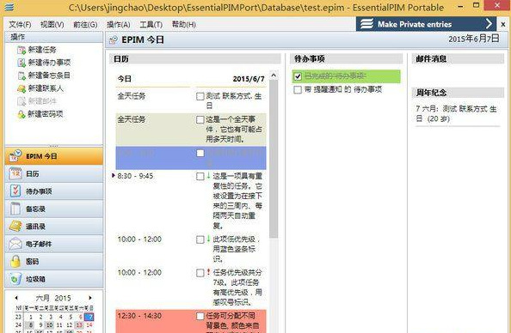Open the 电子邮件 mail module icon
Image resolution: width=511 pixels, height=333 pixels.
(x=15, y=244)
